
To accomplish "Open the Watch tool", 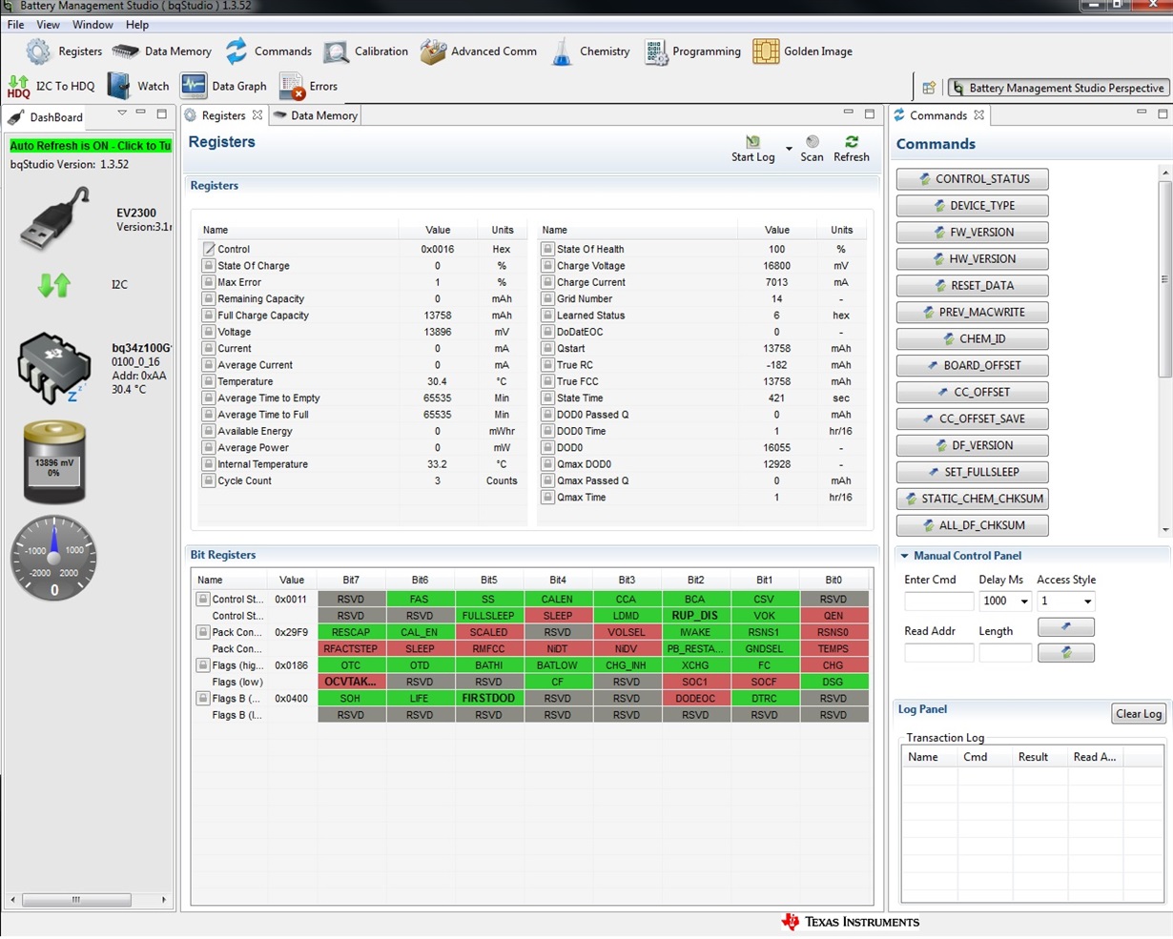I will pyautogui.click(x=138, y=87).
